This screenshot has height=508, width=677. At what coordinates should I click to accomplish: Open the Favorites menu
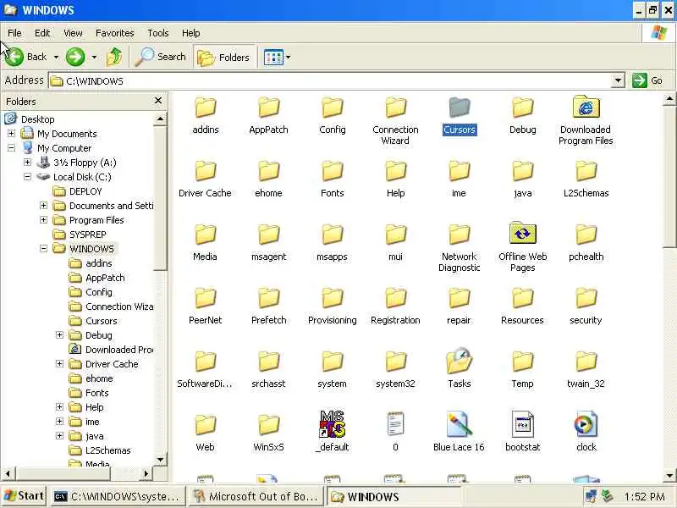coord(115,33)
